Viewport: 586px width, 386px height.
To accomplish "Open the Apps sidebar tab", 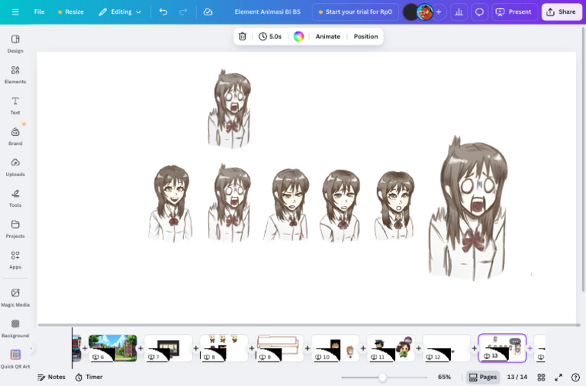I will [15, 260].
